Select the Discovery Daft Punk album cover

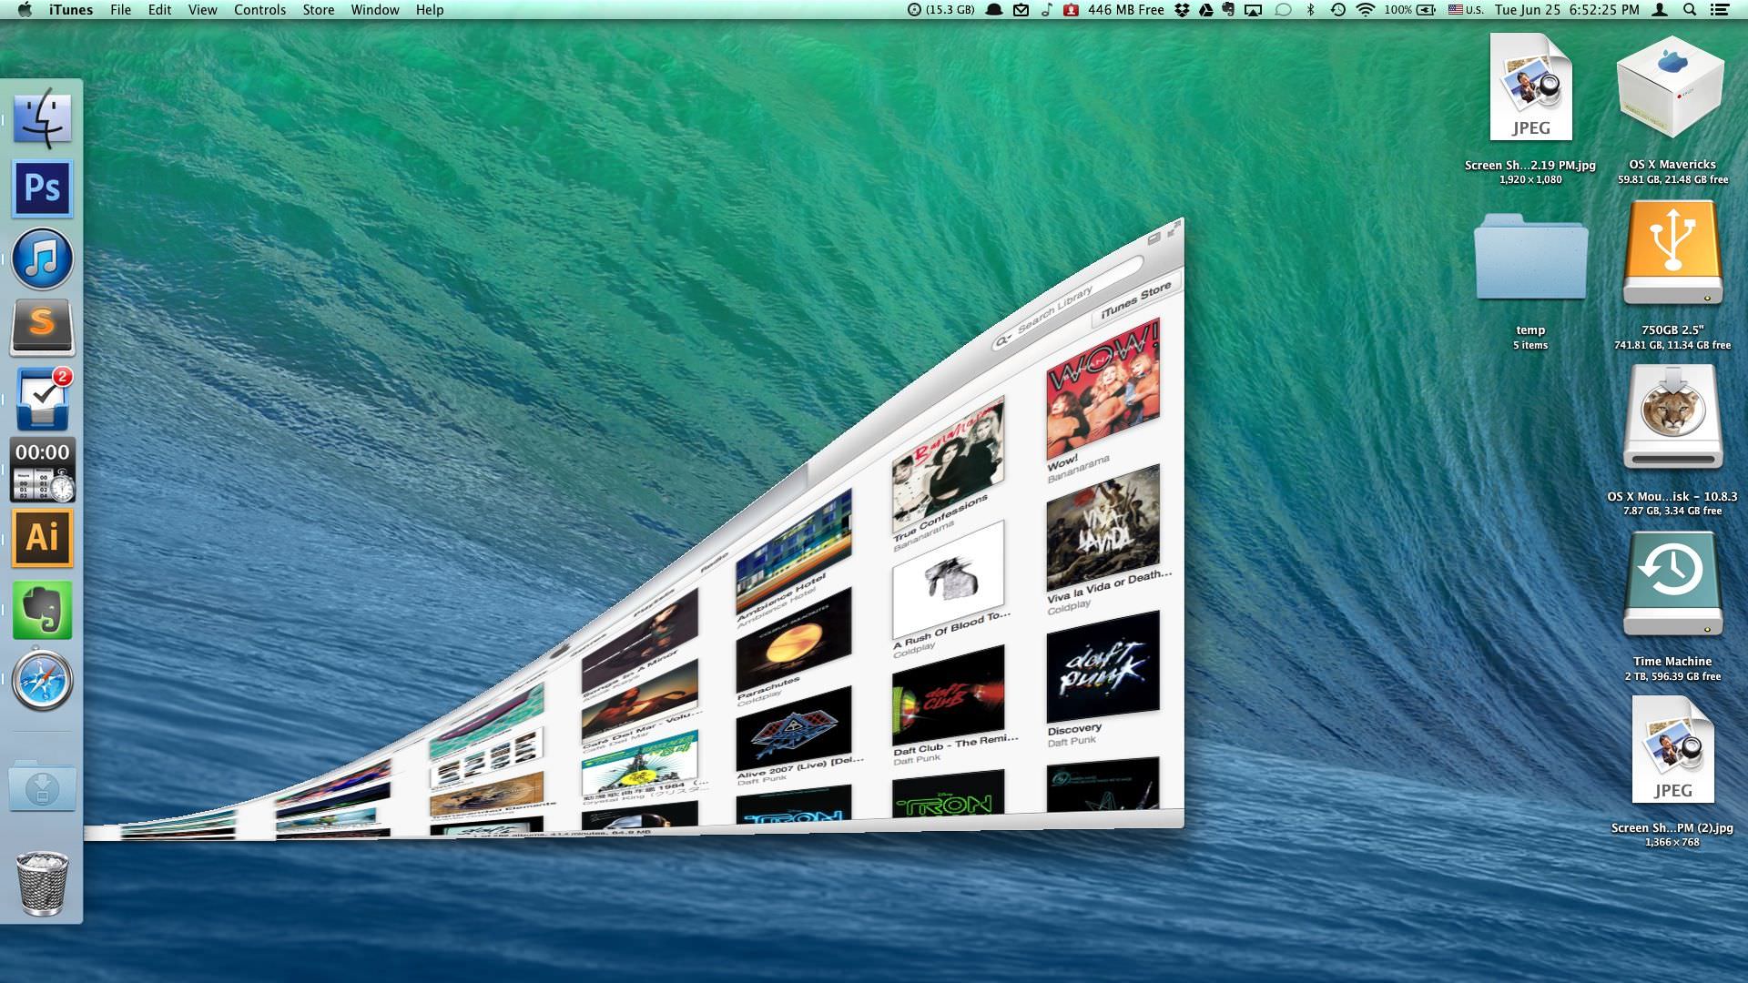pyautogui.click(x=1103, y=667)
